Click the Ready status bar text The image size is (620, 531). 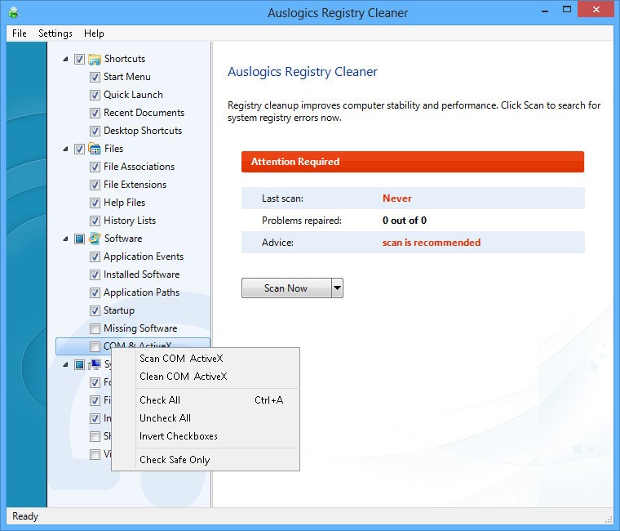coord(25,516)
